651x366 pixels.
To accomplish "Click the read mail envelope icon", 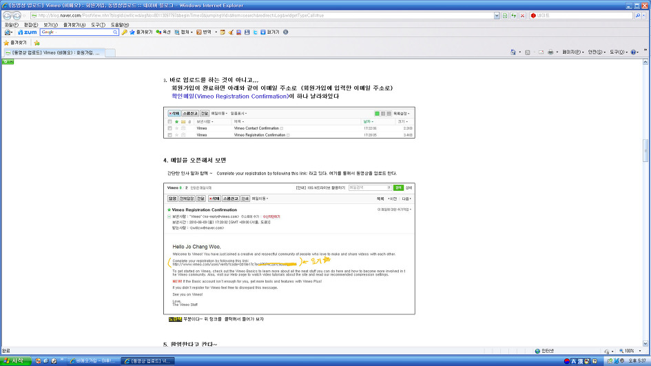I will pos(541,52).
